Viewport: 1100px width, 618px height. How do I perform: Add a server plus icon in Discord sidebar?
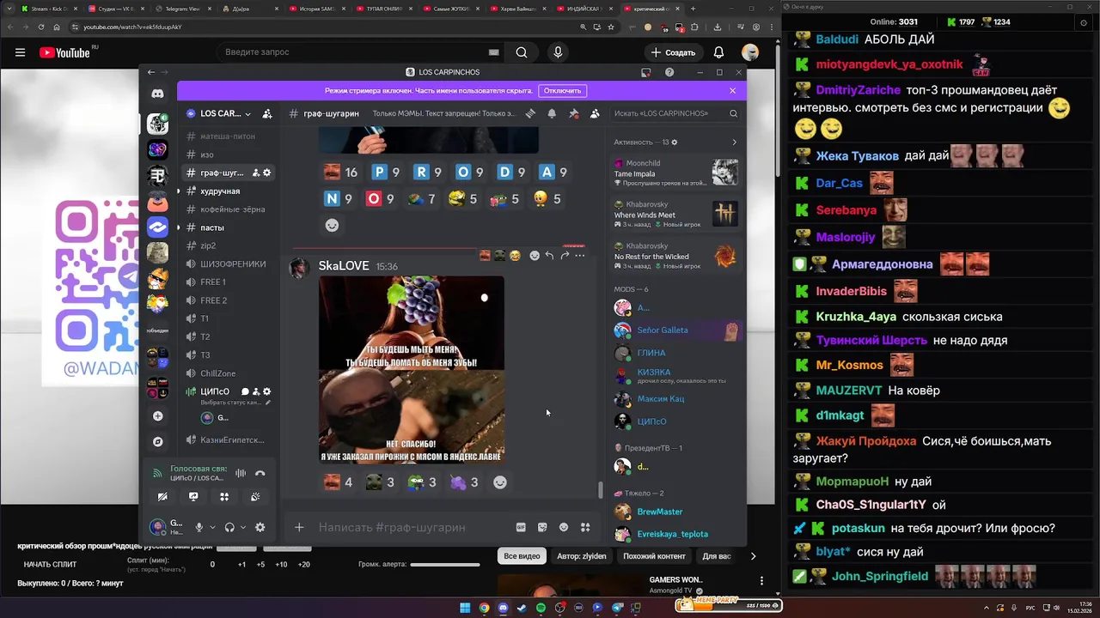click(x=157, y=416)
